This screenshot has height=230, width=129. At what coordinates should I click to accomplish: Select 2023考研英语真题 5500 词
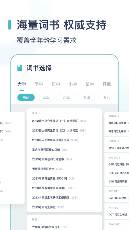click(49, 178)
